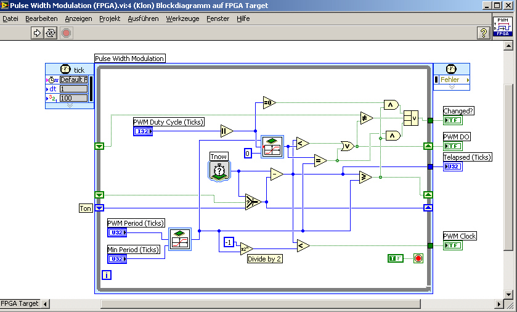Viewport: 517px width, 312px height.
Task: Select the upper Less Than node by coerce output
Action: [303, 143]
